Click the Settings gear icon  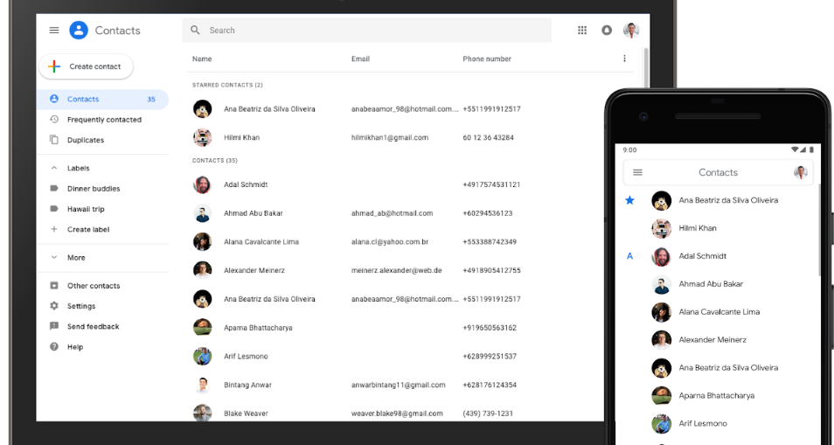pos(53,306)
